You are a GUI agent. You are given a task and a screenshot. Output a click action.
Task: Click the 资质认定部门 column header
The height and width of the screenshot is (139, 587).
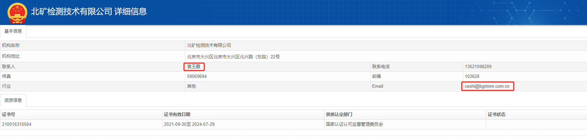click(x=405, y=114)
